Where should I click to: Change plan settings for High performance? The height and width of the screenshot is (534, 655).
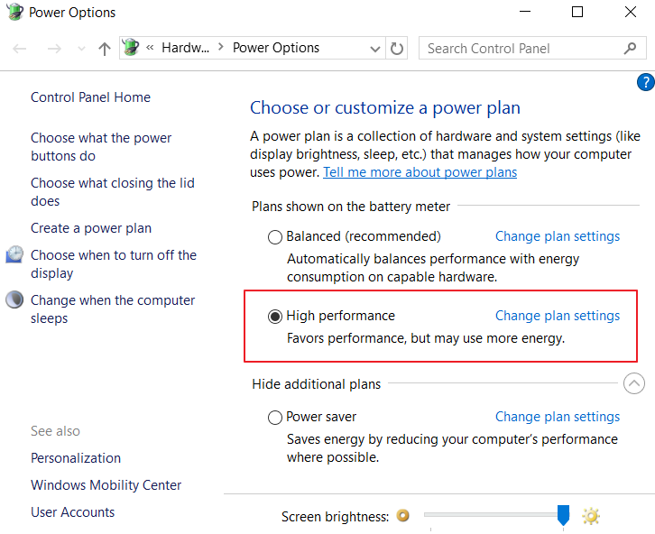558,316
